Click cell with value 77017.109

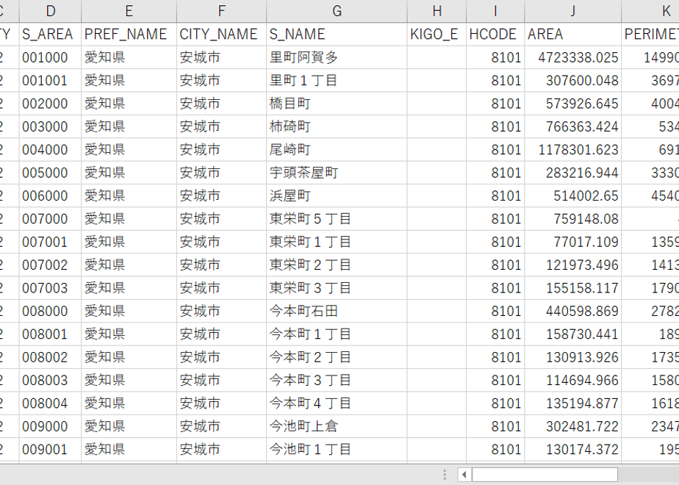point(573,242)
